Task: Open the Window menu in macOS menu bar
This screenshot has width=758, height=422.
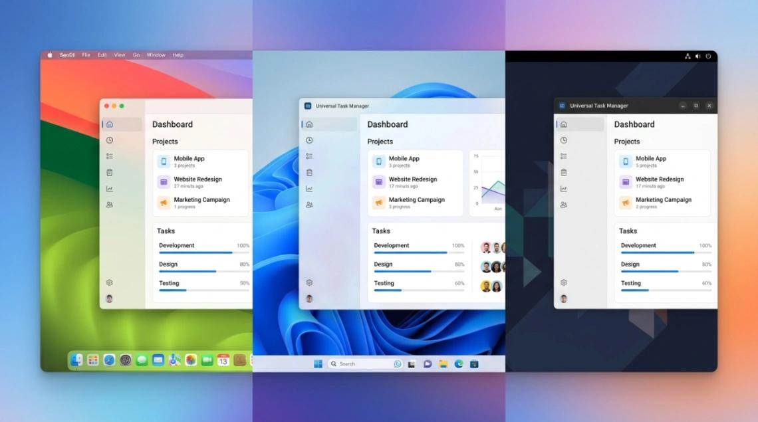Action: [x=156, y=55]
